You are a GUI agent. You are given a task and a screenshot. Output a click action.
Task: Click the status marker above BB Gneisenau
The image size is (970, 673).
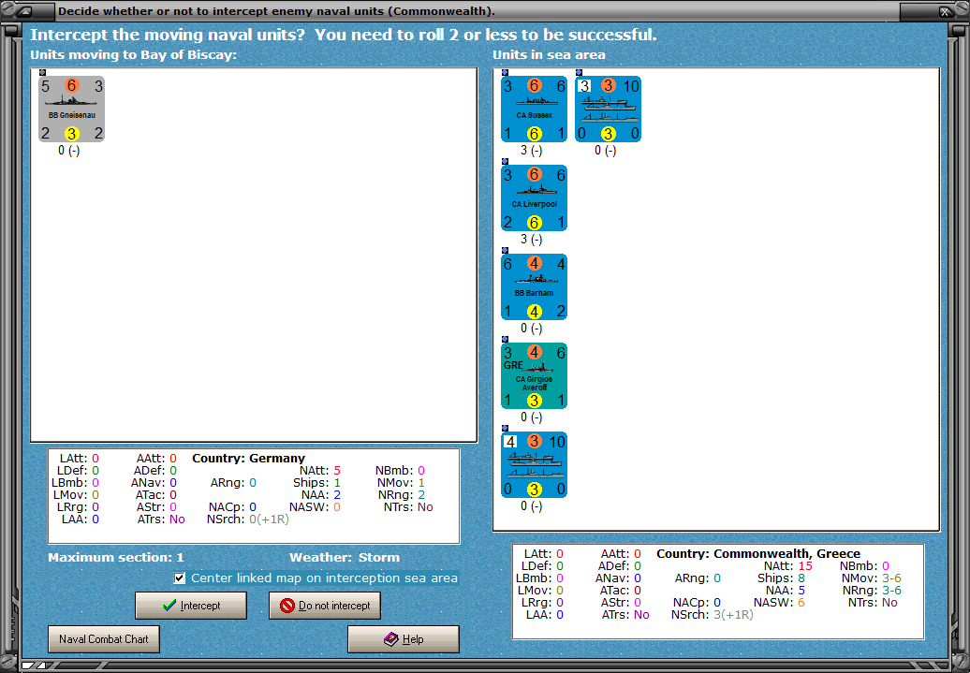[x=42, y=72]
